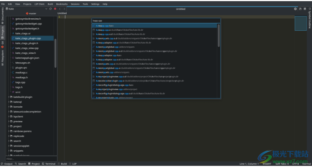Expand the katesql folder
The image size is (312, 167).
pos(9,102)
